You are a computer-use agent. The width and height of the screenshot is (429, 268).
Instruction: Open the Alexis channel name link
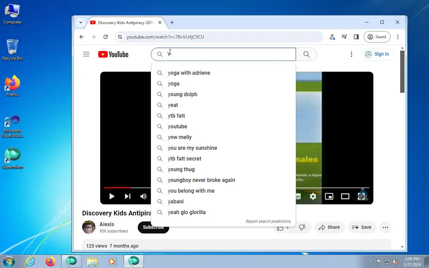click(x=107, y=224)
